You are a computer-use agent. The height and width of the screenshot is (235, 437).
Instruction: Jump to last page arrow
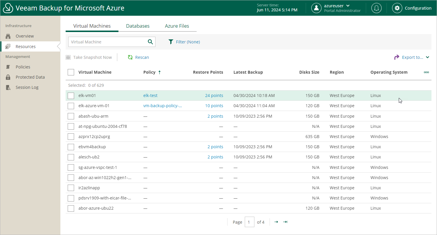(285, 222)
